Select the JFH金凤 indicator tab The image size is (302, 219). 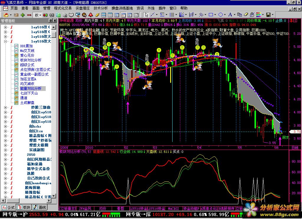pyautogui.click(x=85, y=209)
